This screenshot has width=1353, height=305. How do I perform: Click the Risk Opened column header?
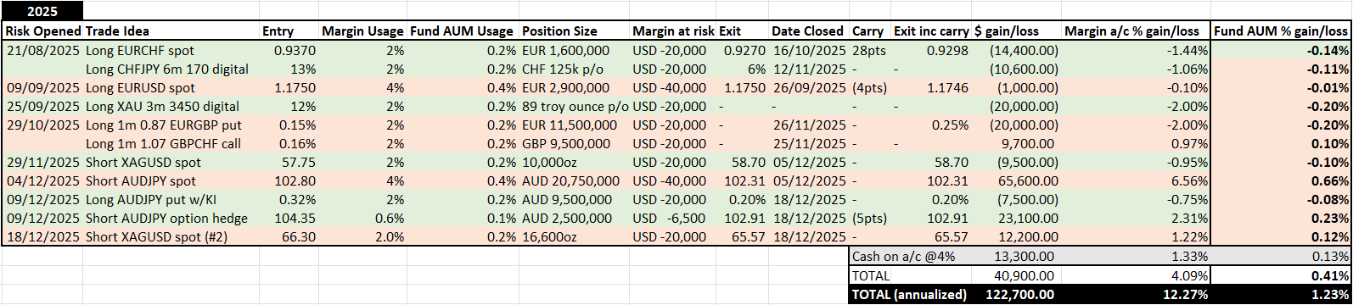click(43, 31)
